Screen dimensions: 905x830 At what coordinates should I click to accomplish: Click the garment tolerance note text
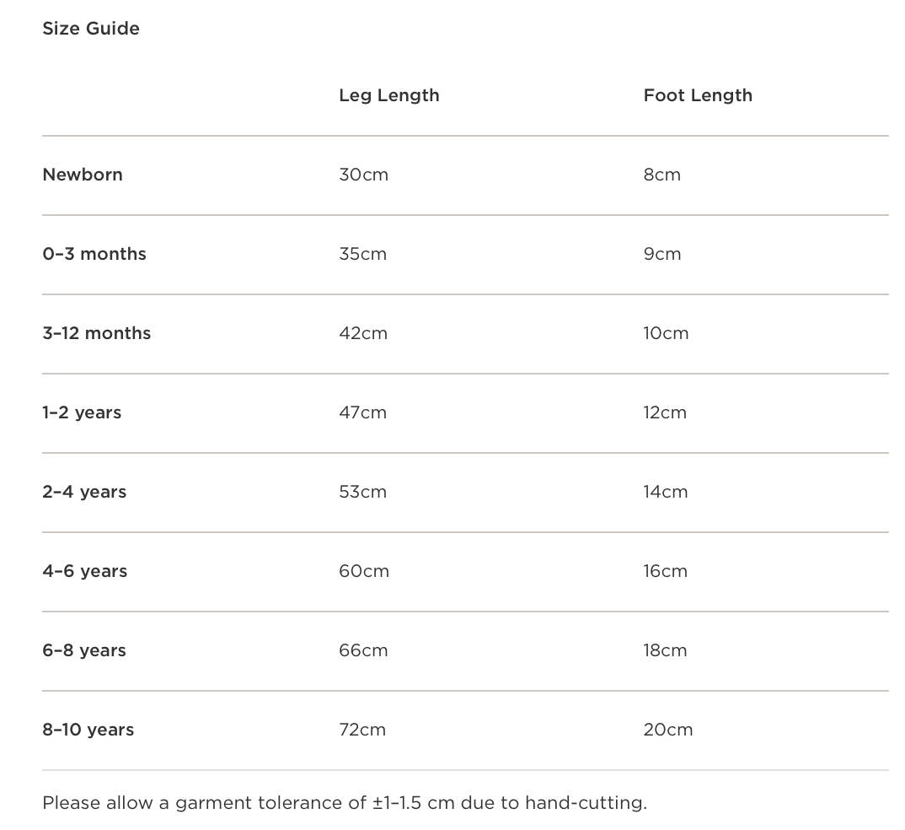click(x=345, y=802)
